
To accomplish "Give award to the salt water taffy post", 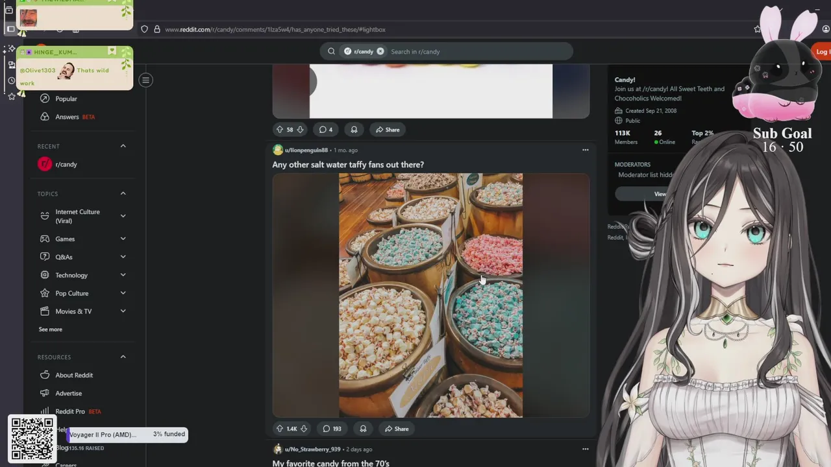I will pos(363,429).
